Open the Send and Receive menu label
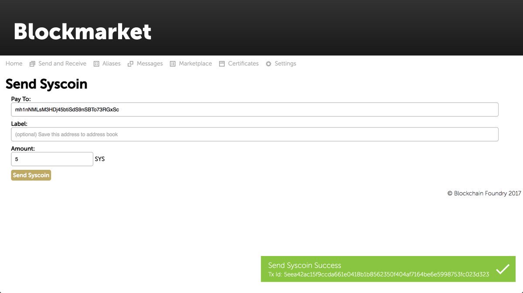Viewport: 523px width, 293px height. 62,64
